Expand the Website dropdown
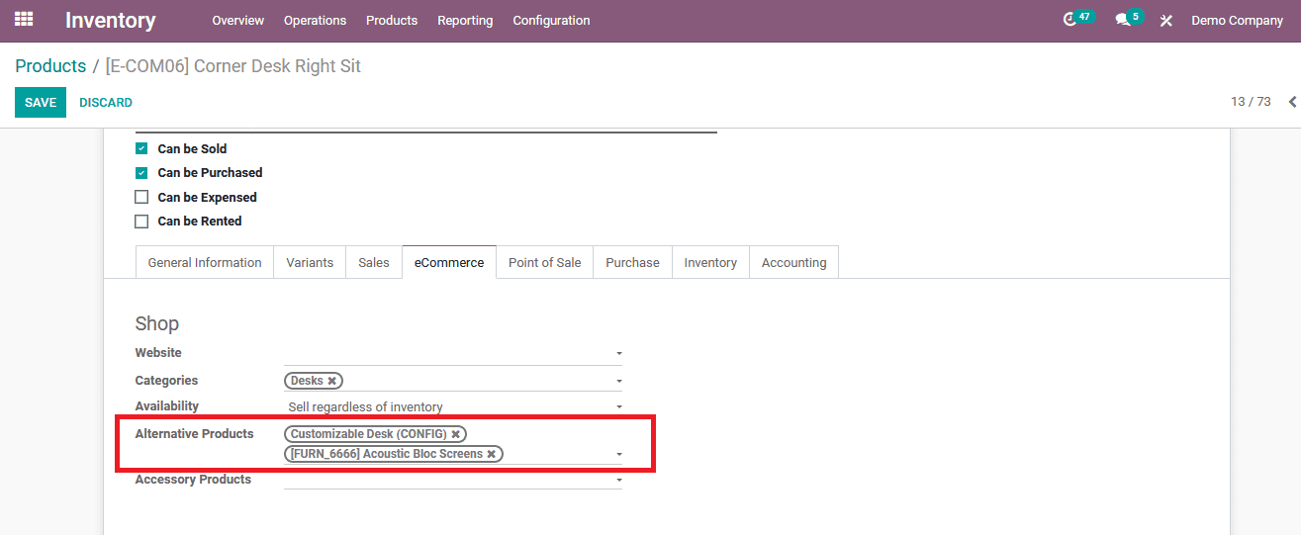This screenshot has width=1301, height=535. (x=619, y=353)
